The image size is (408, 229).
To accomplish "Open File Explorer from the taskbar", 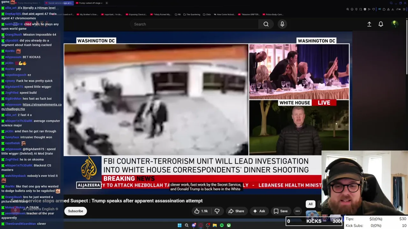I will (215, 225).
